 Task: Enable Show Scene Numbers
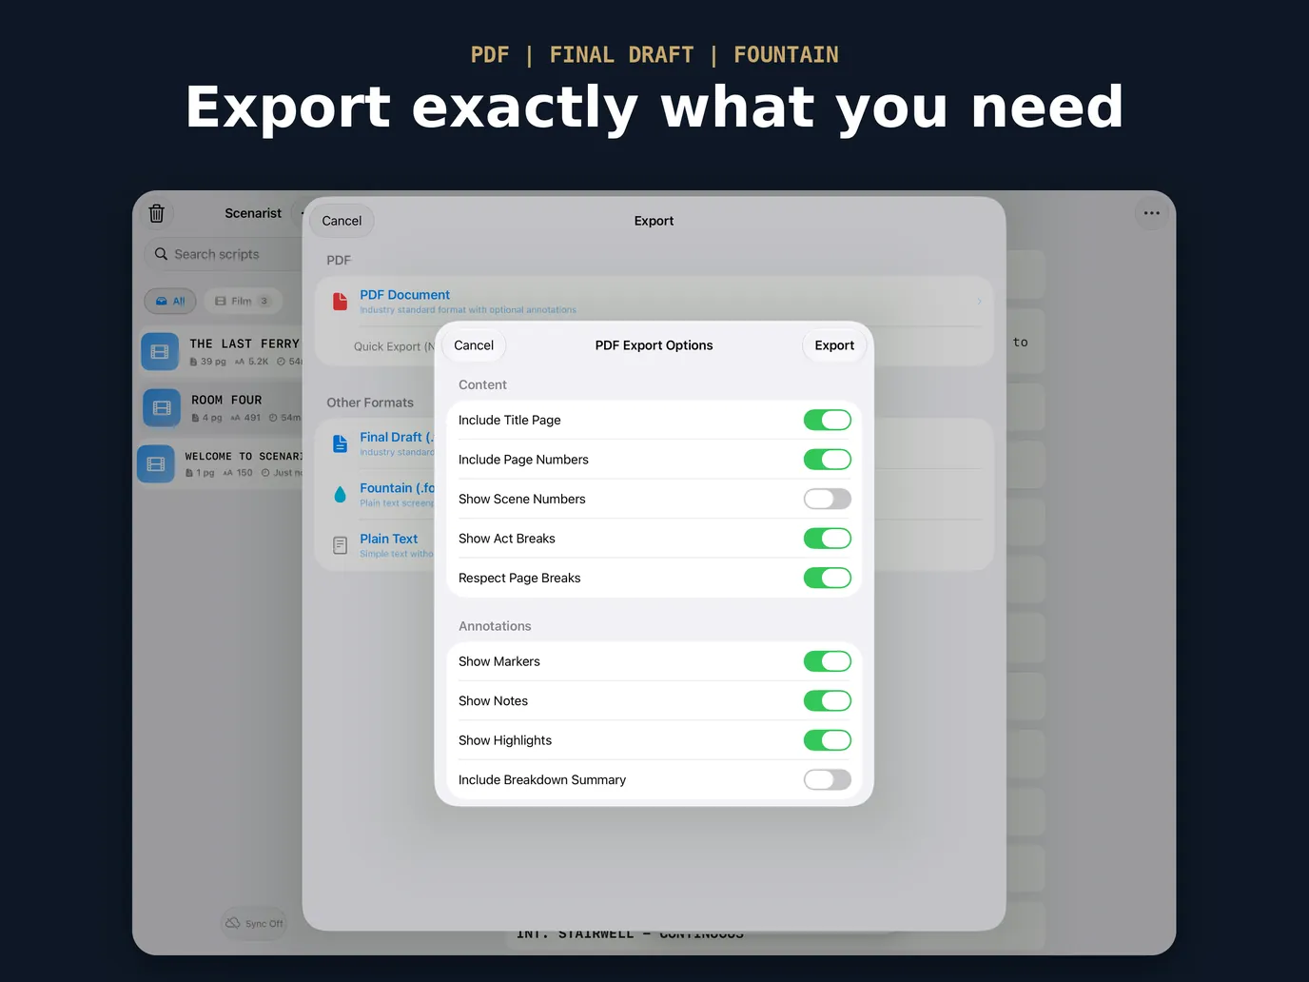pyautogui.click(x=828, y=499)
